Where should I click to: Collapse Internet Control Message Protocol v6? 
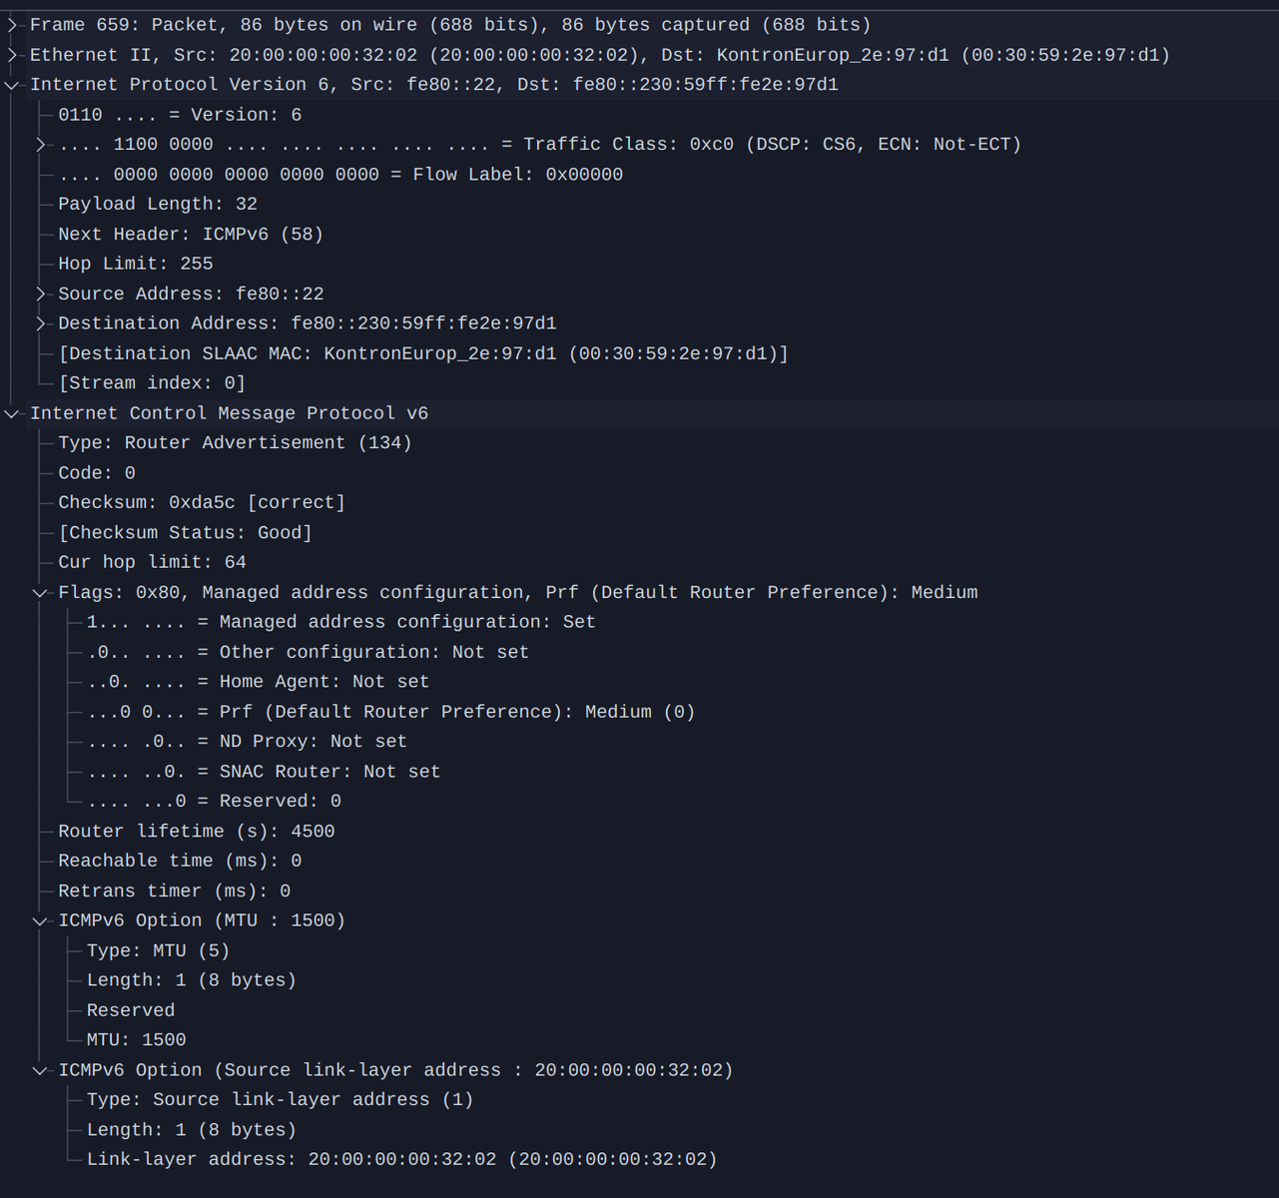12,413
